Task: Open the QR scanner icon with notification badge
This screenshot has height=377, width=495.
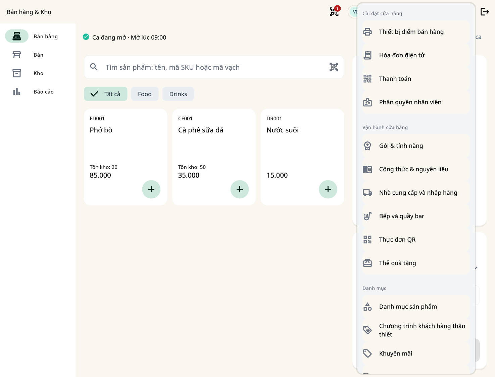Action: 334,12
